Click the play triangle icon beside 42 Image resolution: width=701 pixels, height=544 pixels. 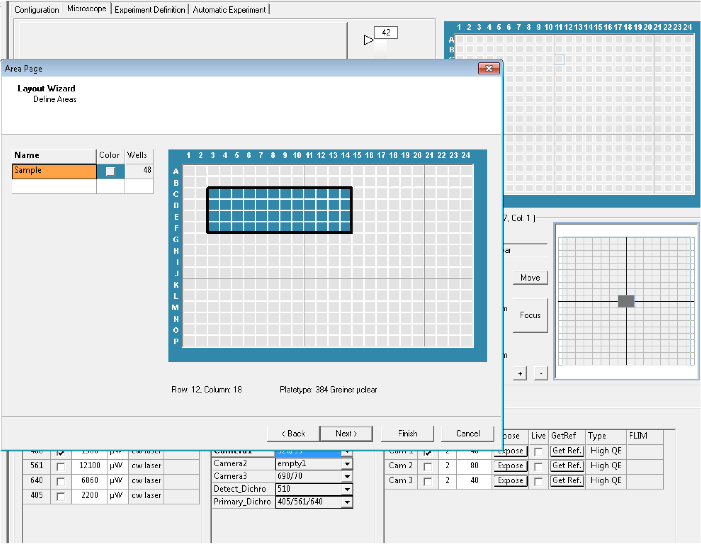click(368, 40)
